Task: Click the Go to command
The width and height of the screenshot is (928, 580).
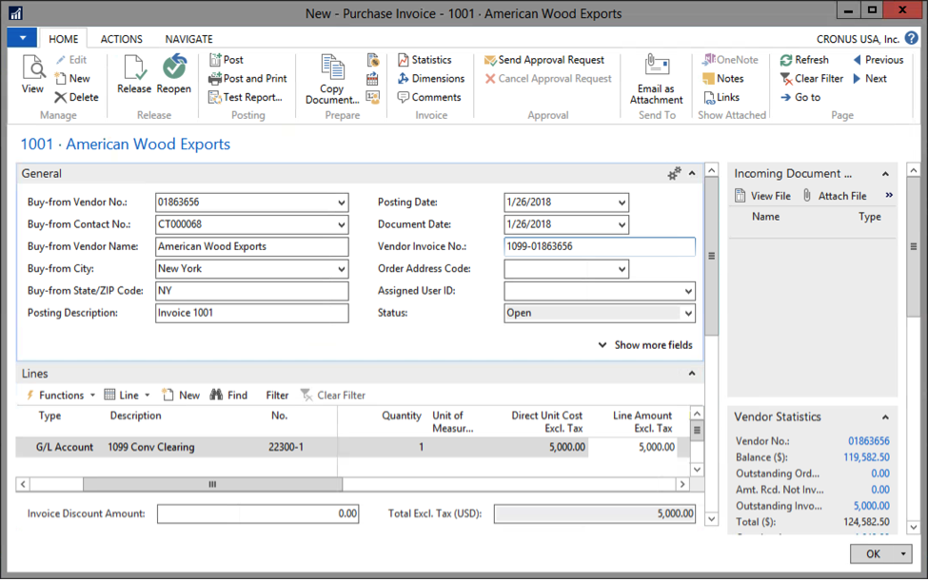Action: coord(800,97)
